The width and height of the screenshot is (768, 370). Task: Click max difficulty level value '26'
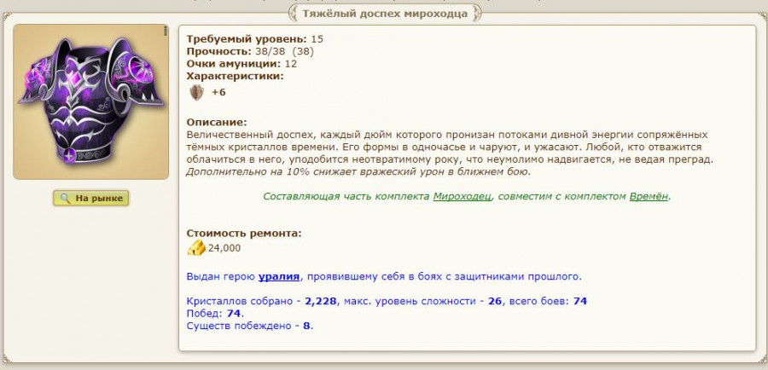pos(495,302)
